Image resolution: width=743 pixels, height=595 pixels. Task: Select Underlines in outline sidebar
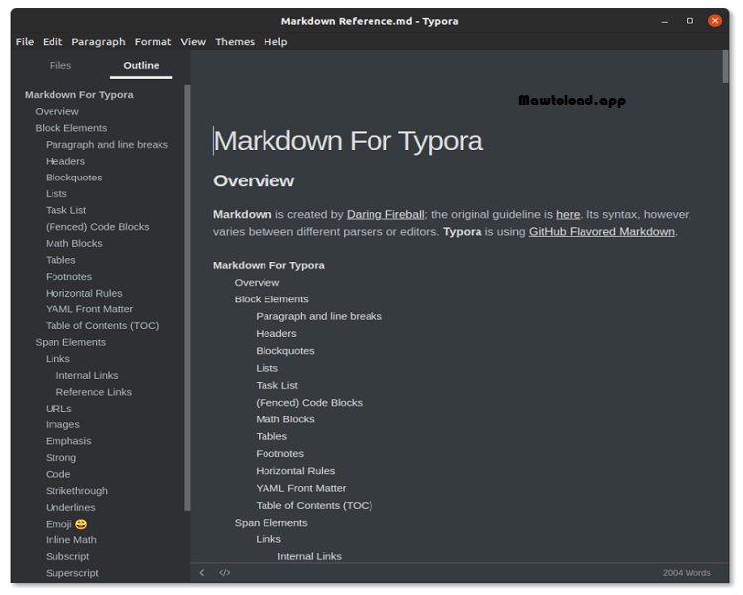70,508
